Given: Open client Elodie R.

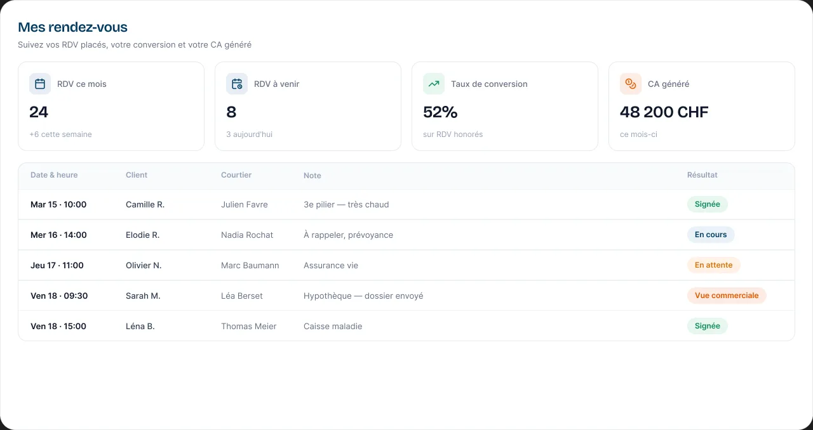Looking at the screenshot, I should click(x=143, y=235).
